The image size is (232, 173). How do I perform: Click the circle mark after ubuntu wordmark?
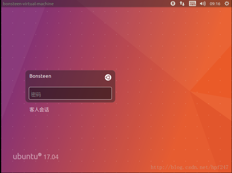[40, 155]
